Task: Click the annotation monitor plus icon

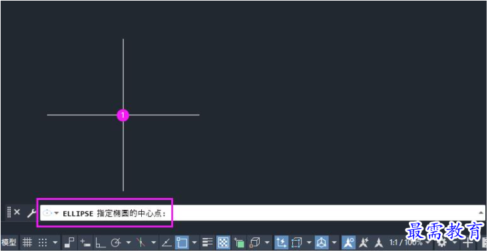Action: click(467, 243)
